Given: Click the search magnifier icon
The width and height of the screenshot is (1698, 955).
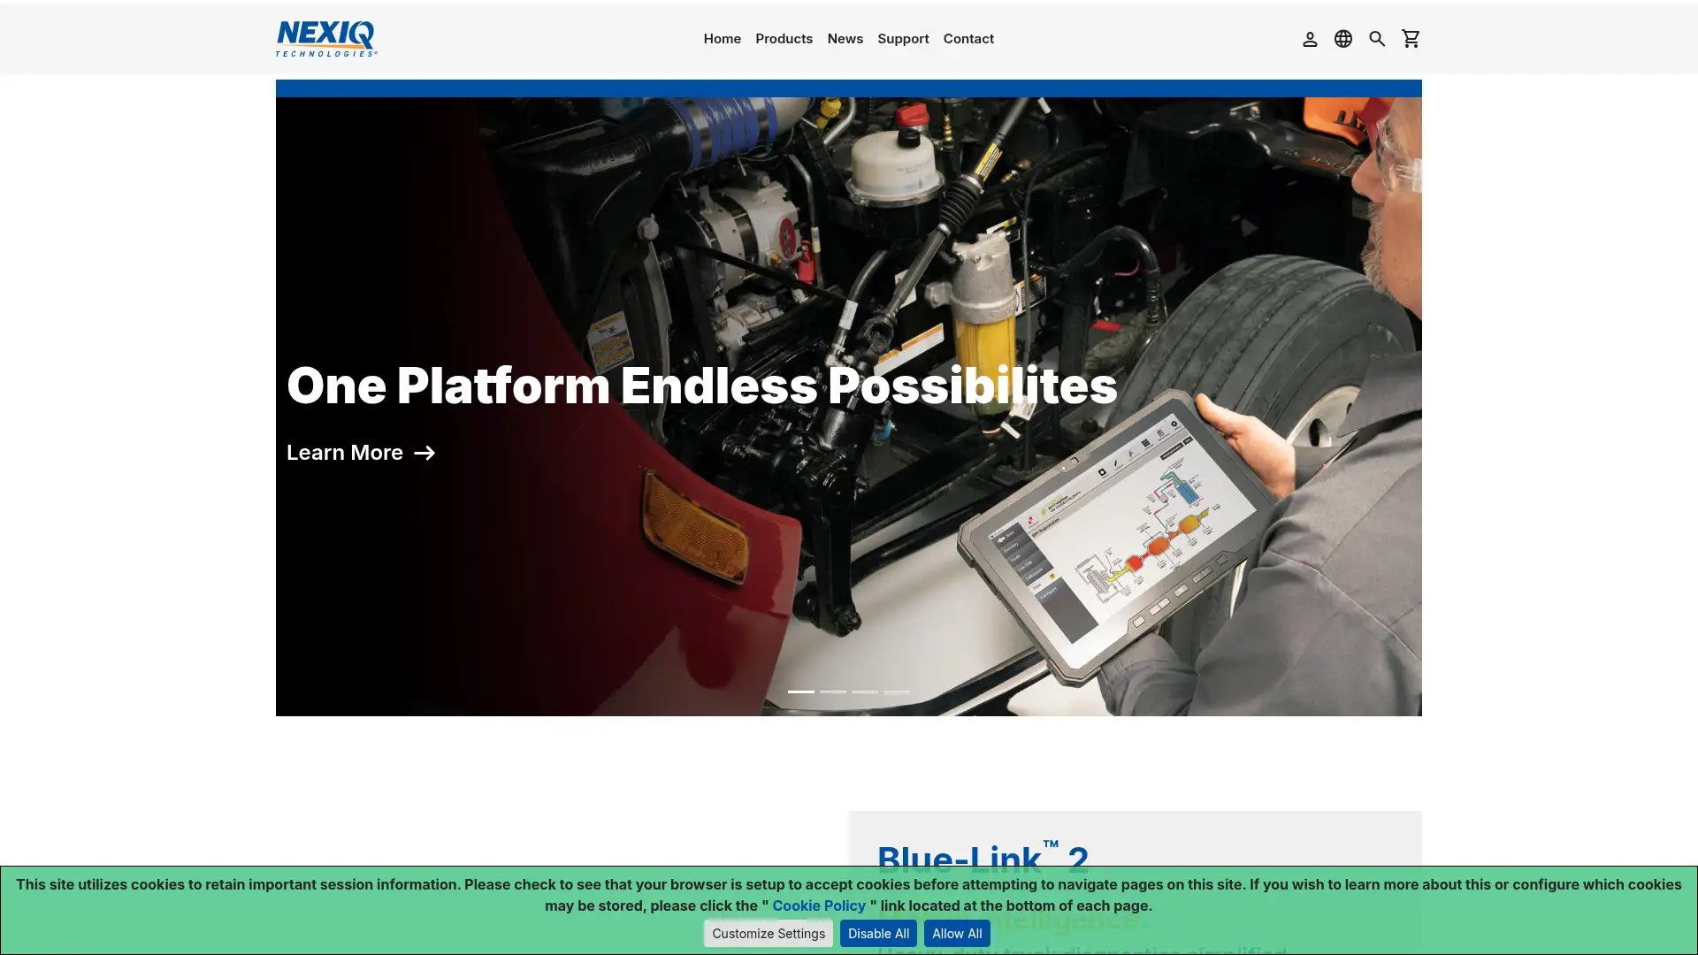Looking at the screenshot, I should pyautogui.click(x=1377, y=38).
